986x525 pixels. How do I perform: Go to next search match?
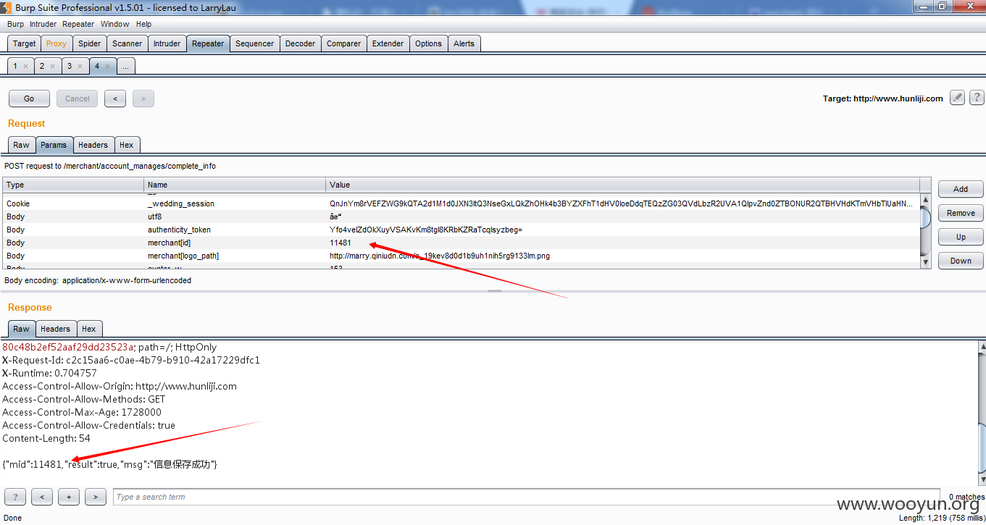click(x=96, y=497)
